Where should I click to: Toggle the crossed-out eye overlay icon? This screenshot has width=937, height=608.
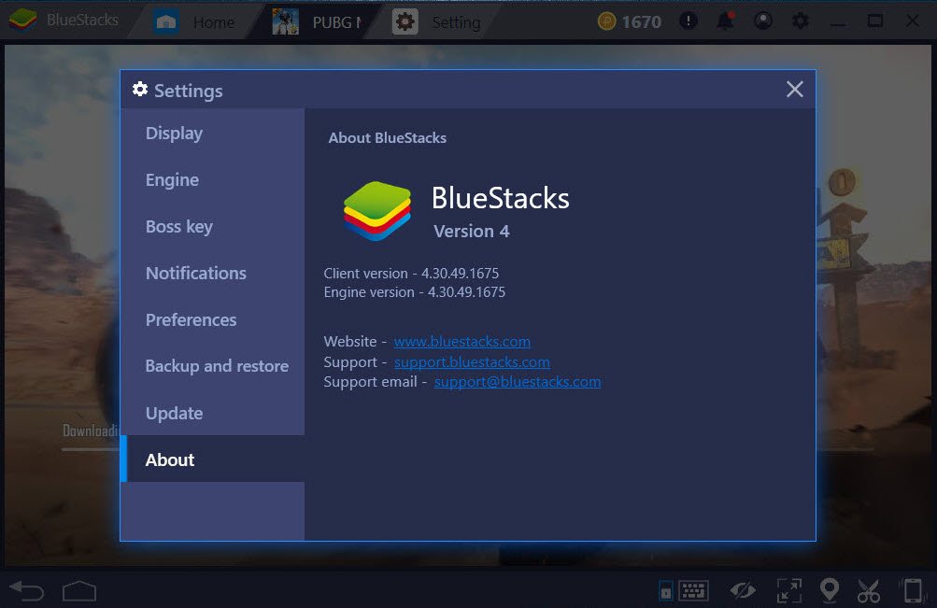743,590
